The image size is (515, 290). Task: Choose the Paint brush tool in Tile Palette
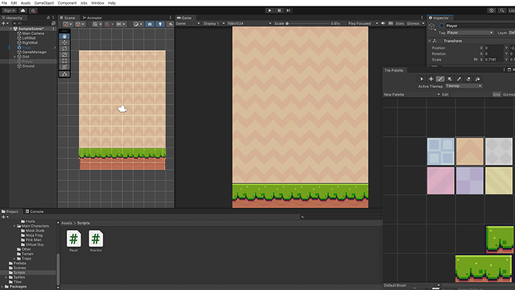pyautogui.click(x=440, y=79)
